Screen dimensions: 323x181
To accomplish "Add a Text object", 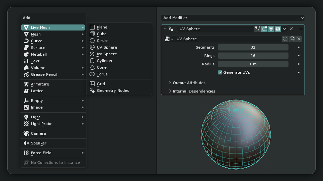I will pos(53,61).
